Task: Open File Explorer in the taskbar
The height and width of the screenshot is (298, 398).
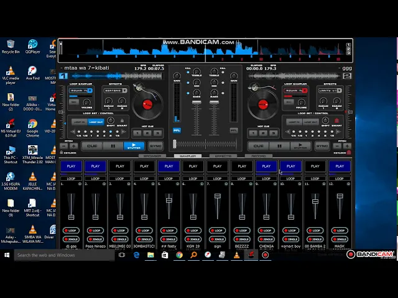Action: [150, 255]
